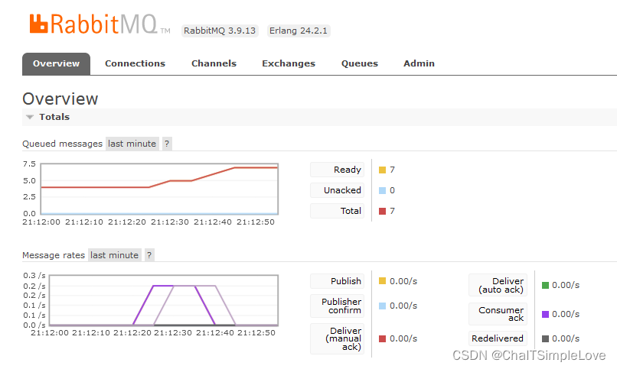Click the light blue Unacked swatch
The height and width of the screenshot is (369, 617).
382,190
